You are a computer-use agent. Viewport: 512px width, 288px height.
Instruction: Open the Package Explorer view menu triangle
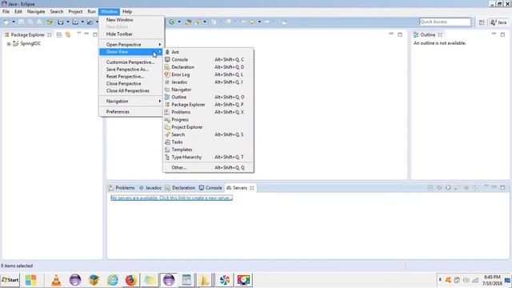point(78,34)
